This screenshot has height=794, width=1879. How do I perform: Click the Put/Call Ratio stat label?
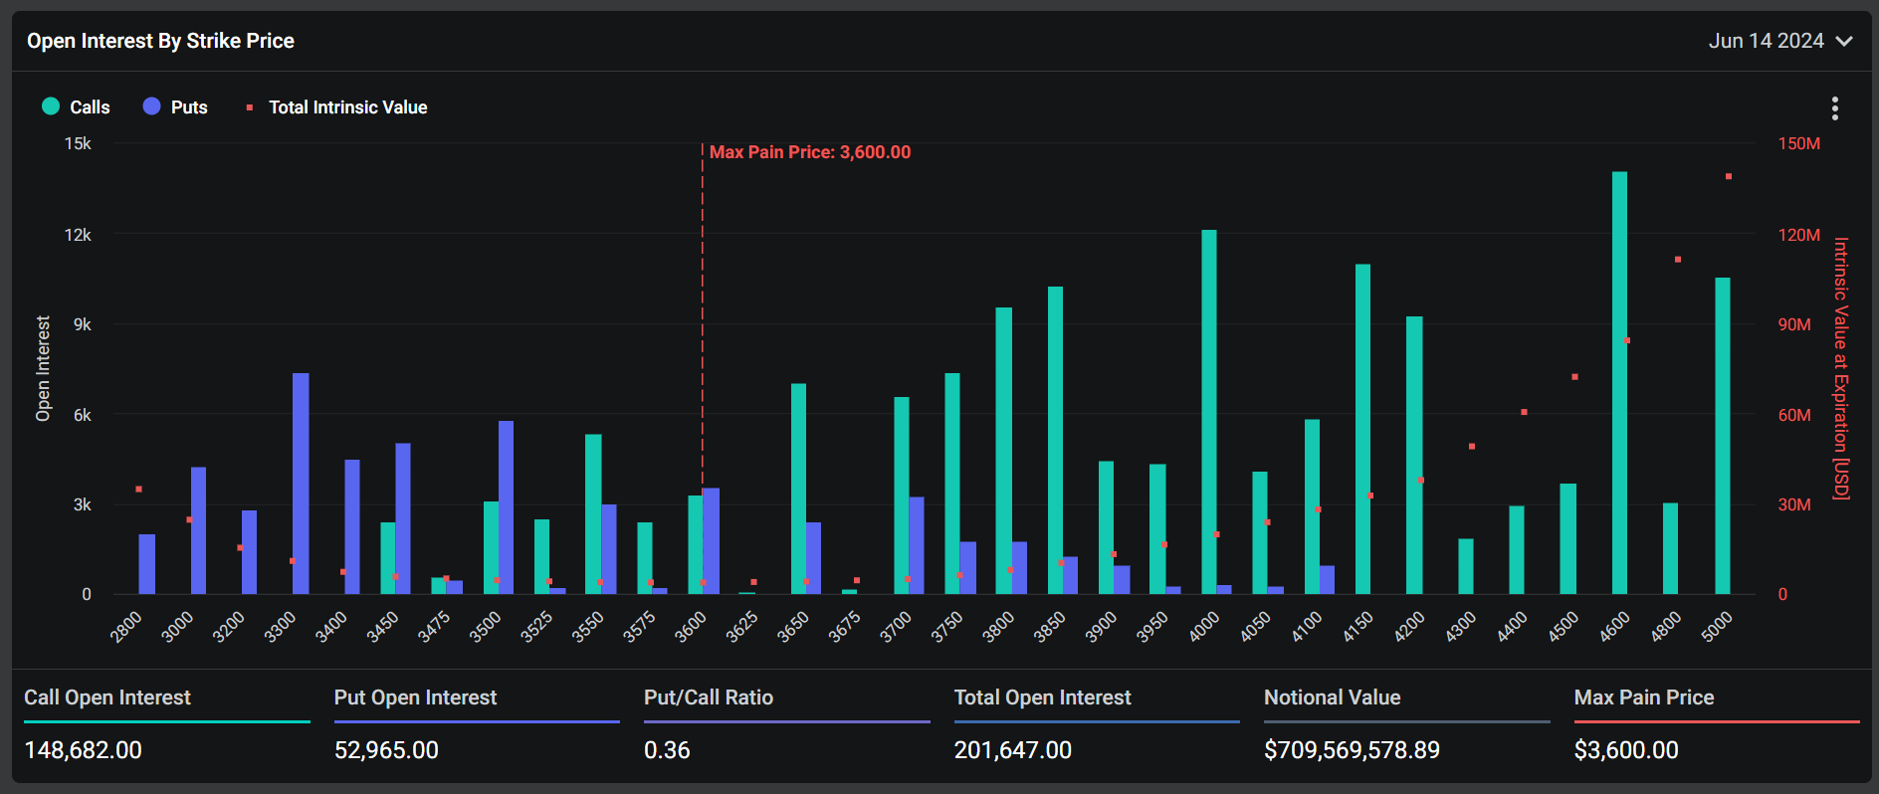[x=708, y=697]
